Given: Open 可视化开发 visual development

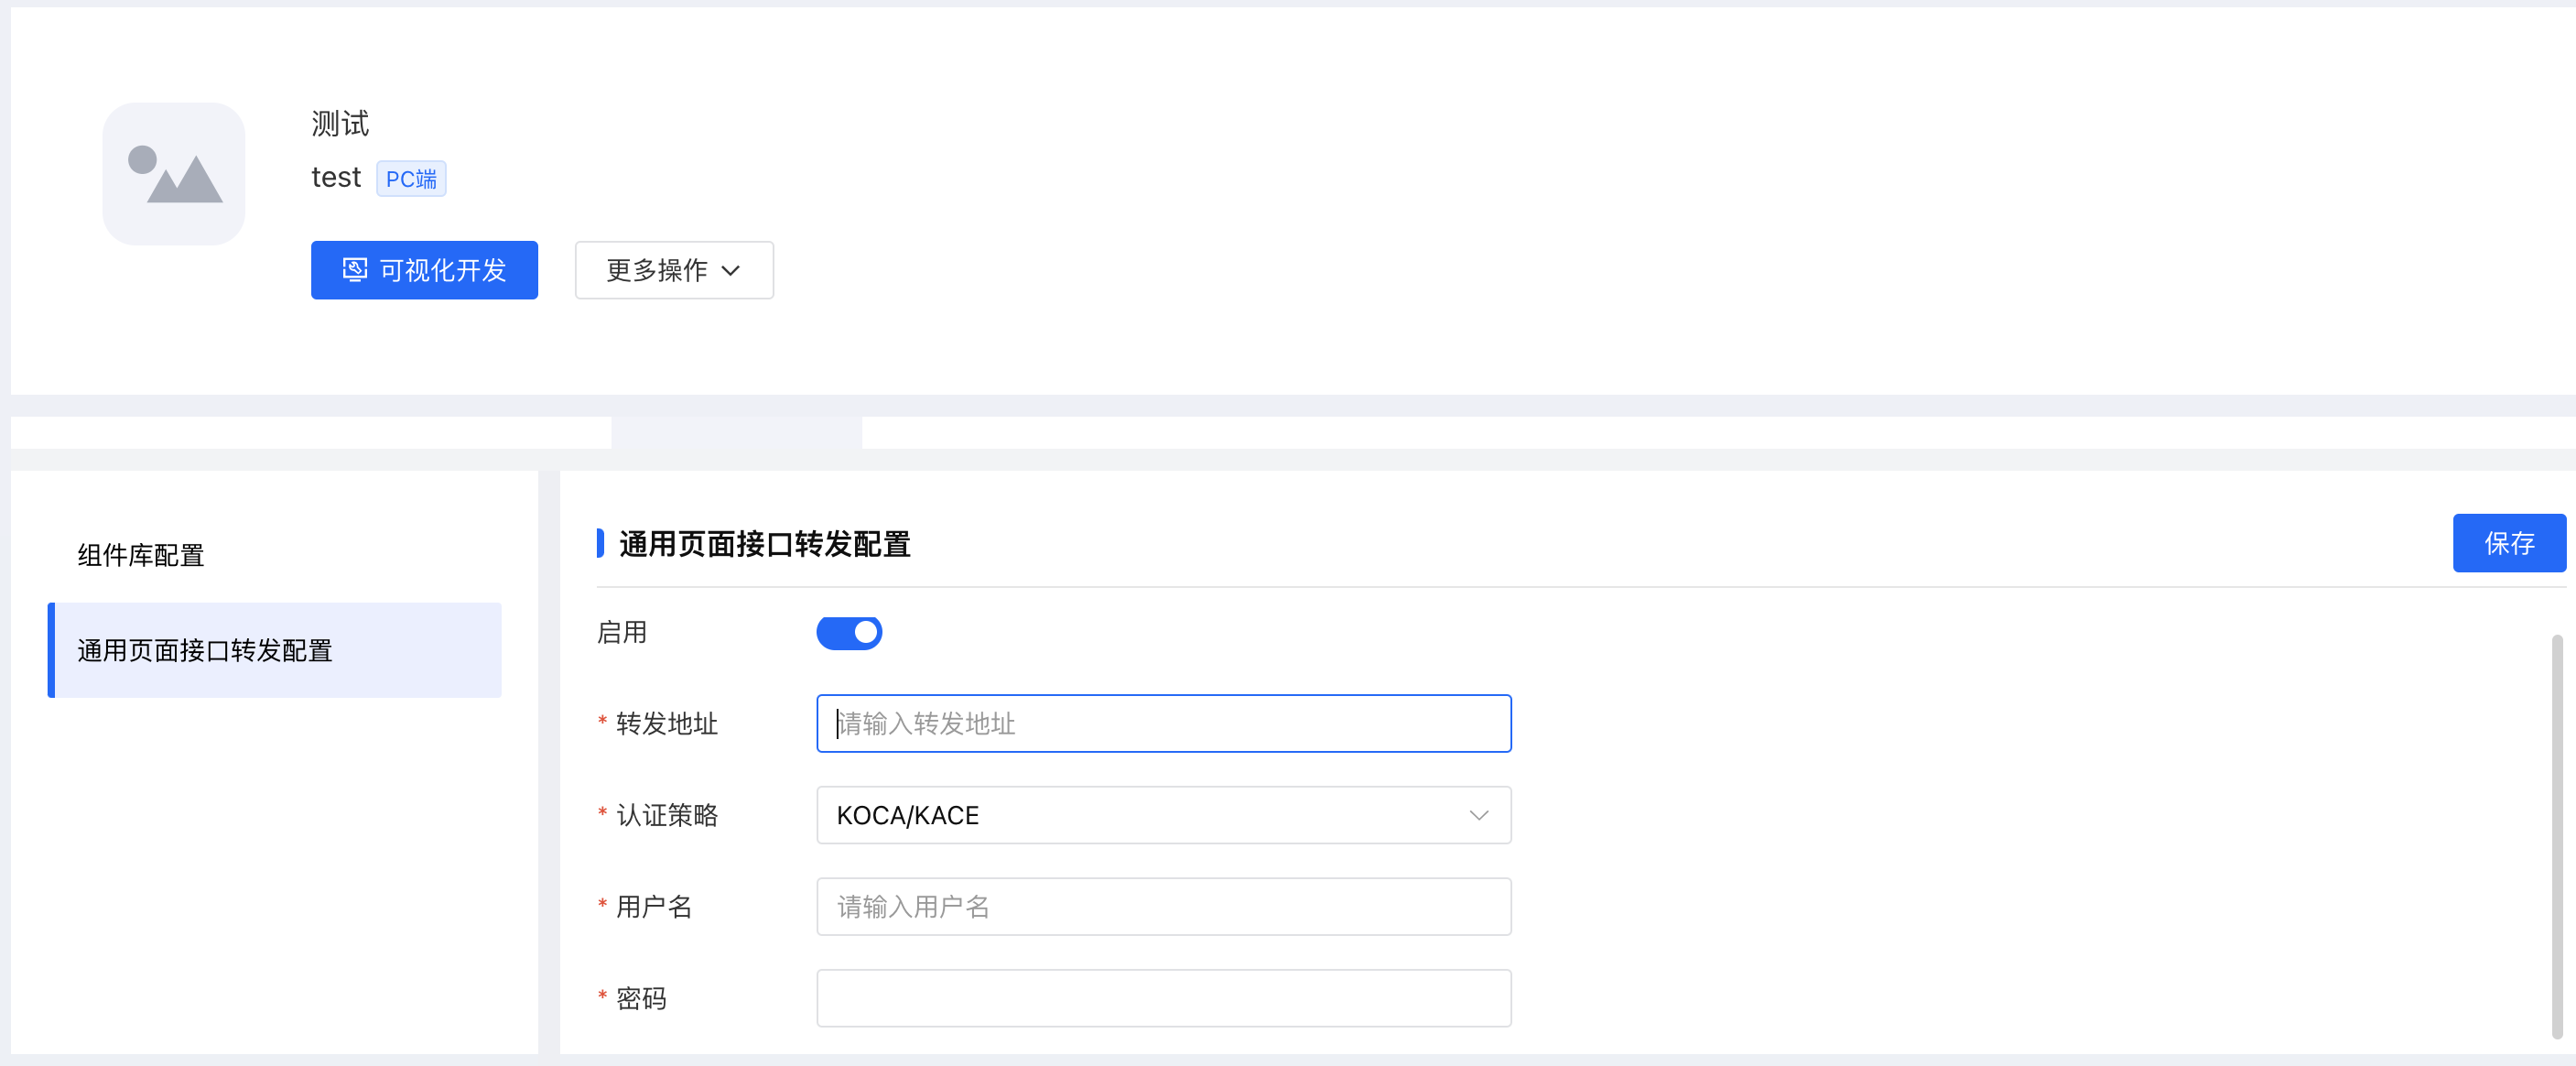Looking at the screenshot, I should click(x=424, y=270).
